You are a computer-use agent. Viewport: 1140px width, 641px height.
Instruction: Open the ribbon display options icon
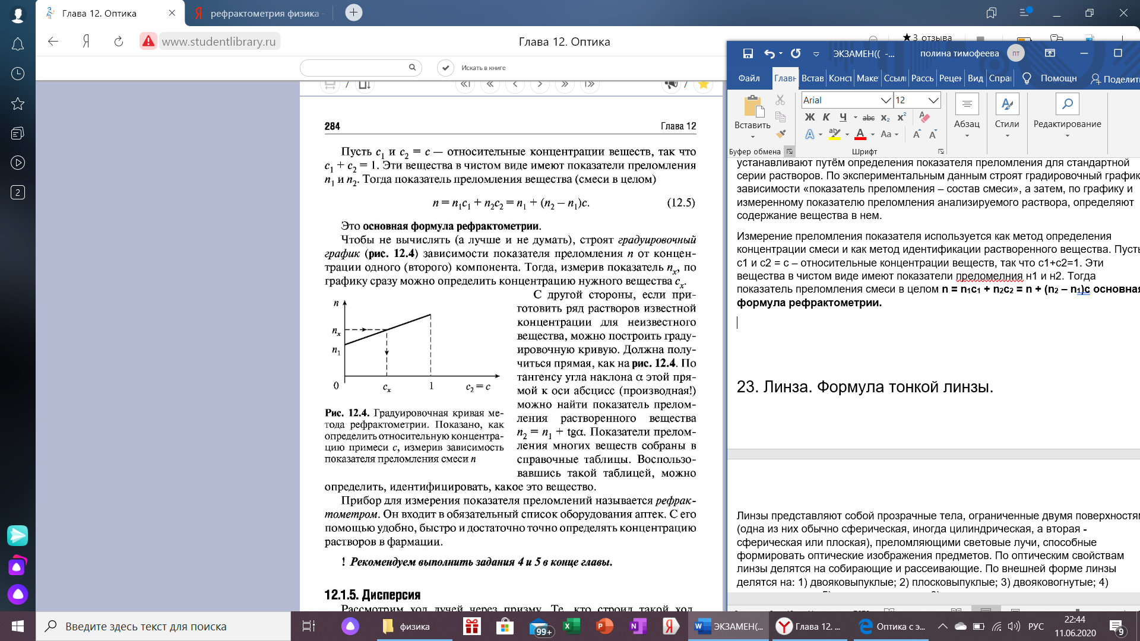click(x=1050, y=53)
